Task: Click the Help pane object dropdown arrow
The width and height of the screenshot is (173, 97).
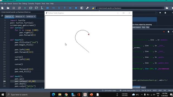Action: point(156,13)
